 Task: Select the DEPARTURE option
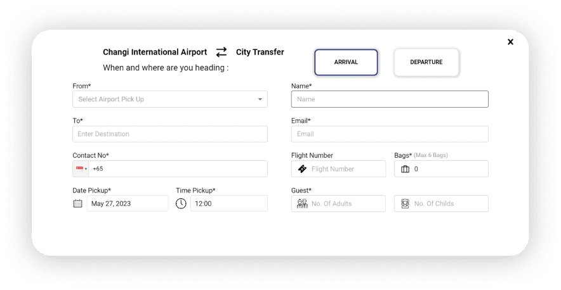tap(426, 62)
